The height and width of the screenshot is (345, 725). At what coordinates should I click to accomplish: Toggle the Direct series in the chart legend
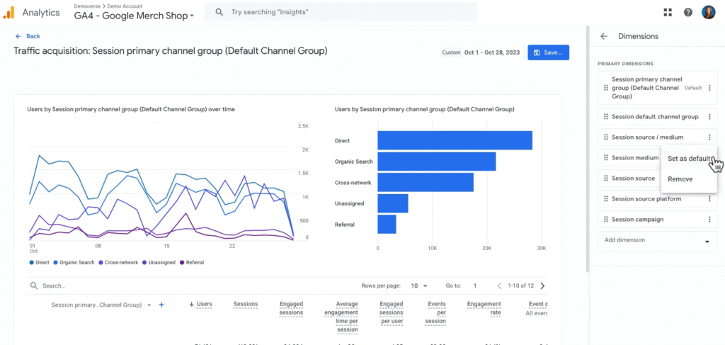tap(40, 262)
